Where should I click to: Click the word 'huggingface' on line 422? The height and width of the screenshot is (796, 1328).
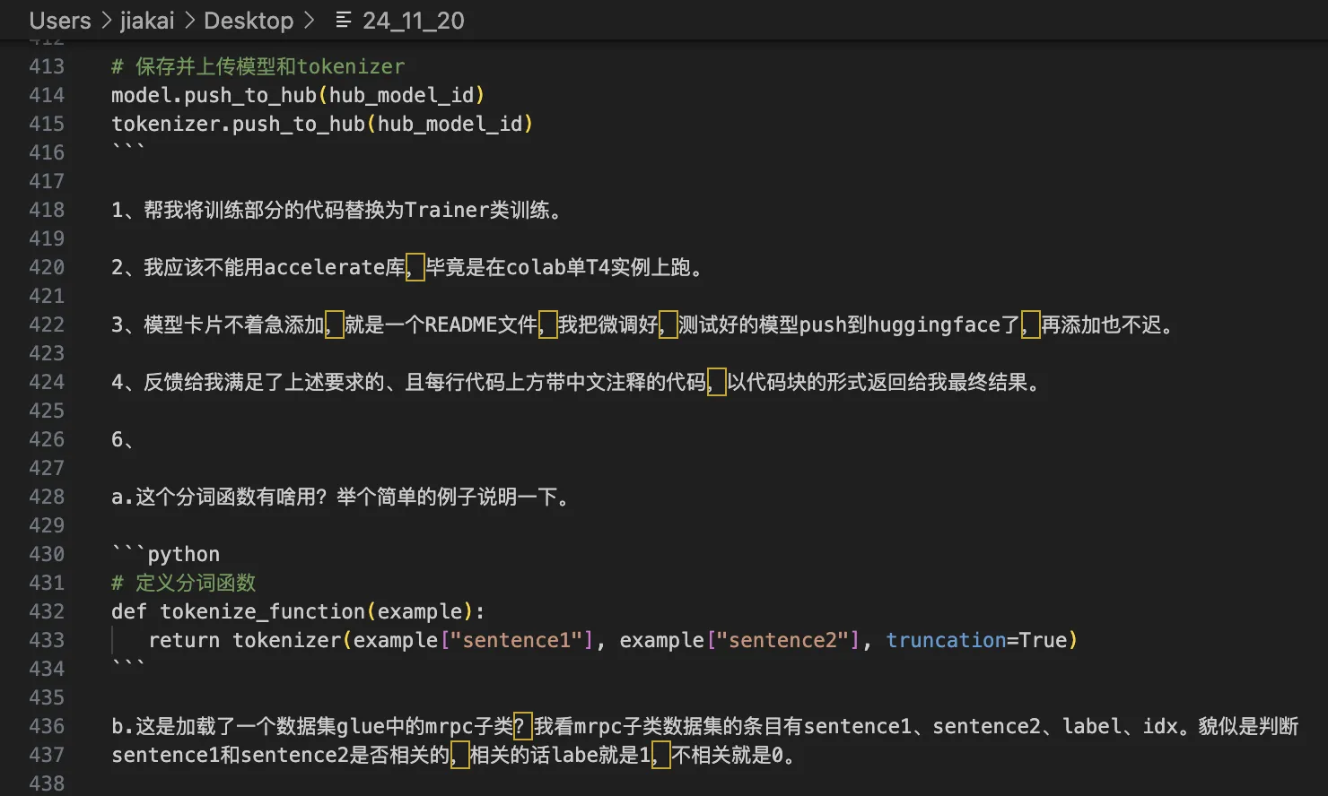(934, 324)
